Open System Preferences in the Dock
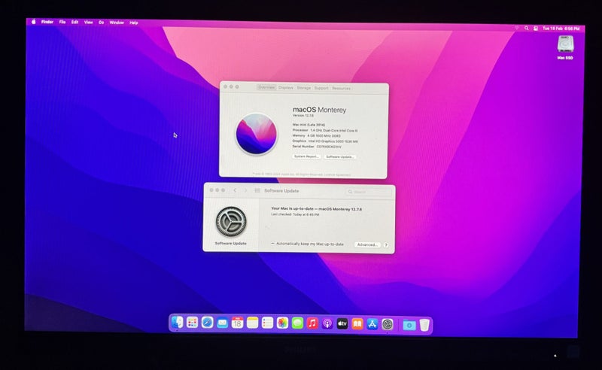Viewport: 602px width, 370px height. coord(388,325)
